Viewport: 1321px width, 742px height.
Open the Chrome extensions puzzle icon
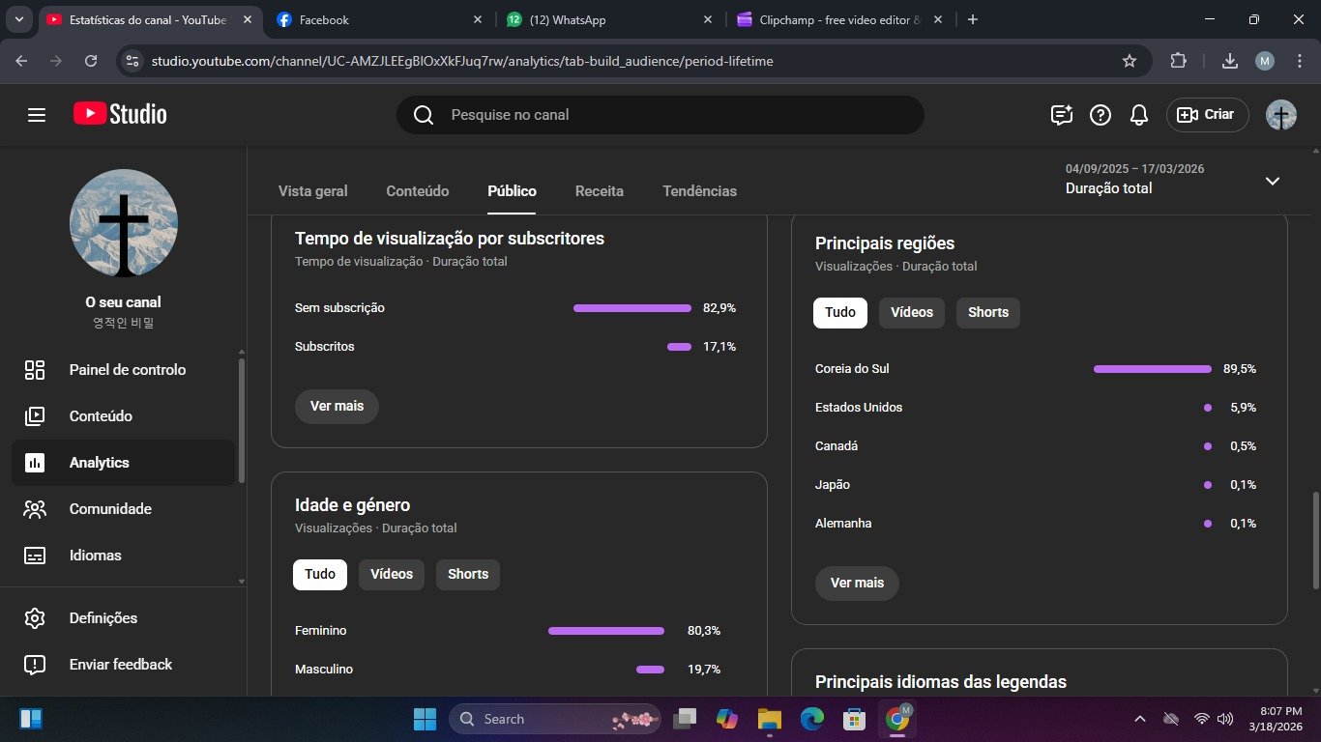click(1178, 61)
